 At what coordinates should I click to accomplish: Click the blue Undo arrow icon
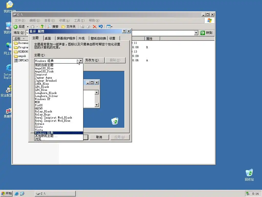(x=101, y=26)
